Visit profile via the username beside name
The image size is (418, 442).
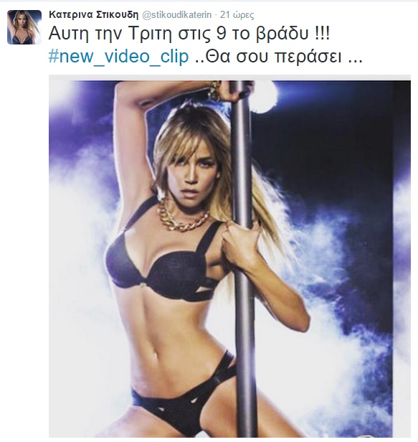coord(177,14)
